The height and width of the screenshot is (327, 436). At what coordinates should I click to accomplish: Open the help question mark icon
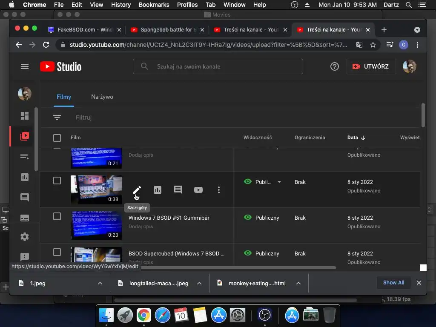[x=335, y=66]
